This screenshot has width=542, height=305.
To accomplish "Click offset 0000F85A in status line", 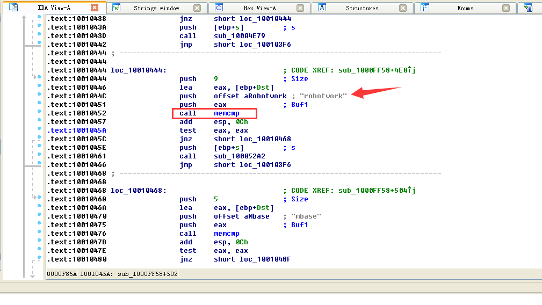I will point(62,274).
